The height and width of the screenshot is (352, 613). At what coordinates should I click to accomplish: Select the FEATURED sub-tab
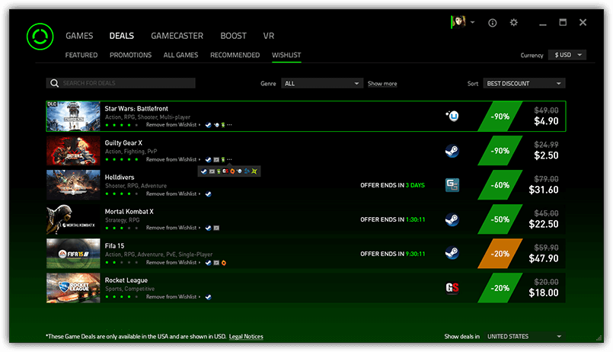click(81, 55)
